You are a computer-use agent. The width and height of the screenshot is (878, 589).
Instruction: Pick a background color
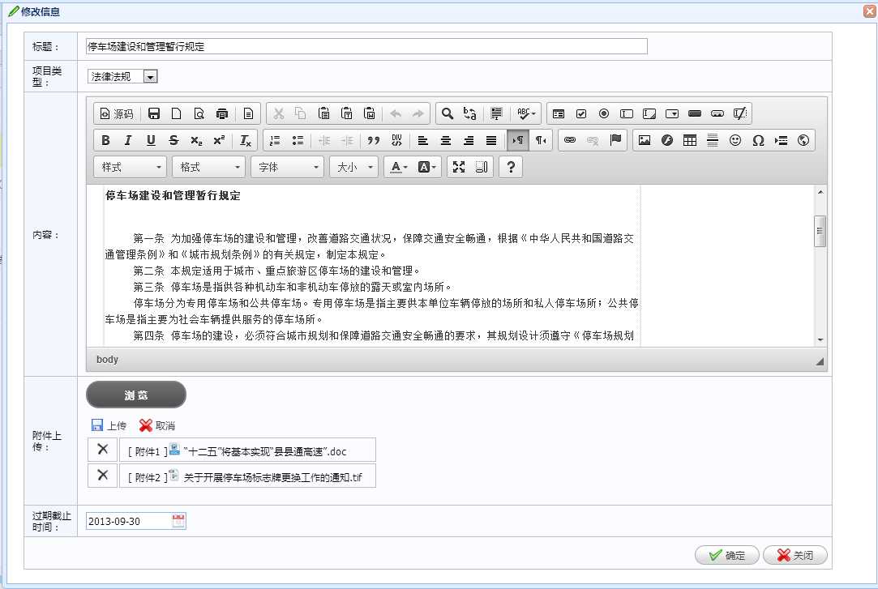(x=426, y=167)
